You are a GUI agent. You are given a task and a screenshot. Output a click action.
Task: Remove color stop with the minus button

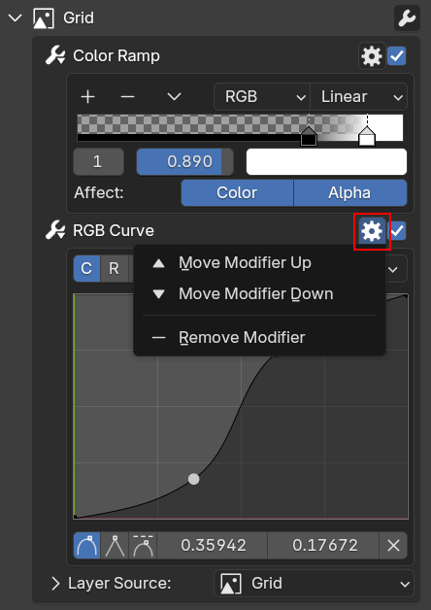tap(127, 96)
